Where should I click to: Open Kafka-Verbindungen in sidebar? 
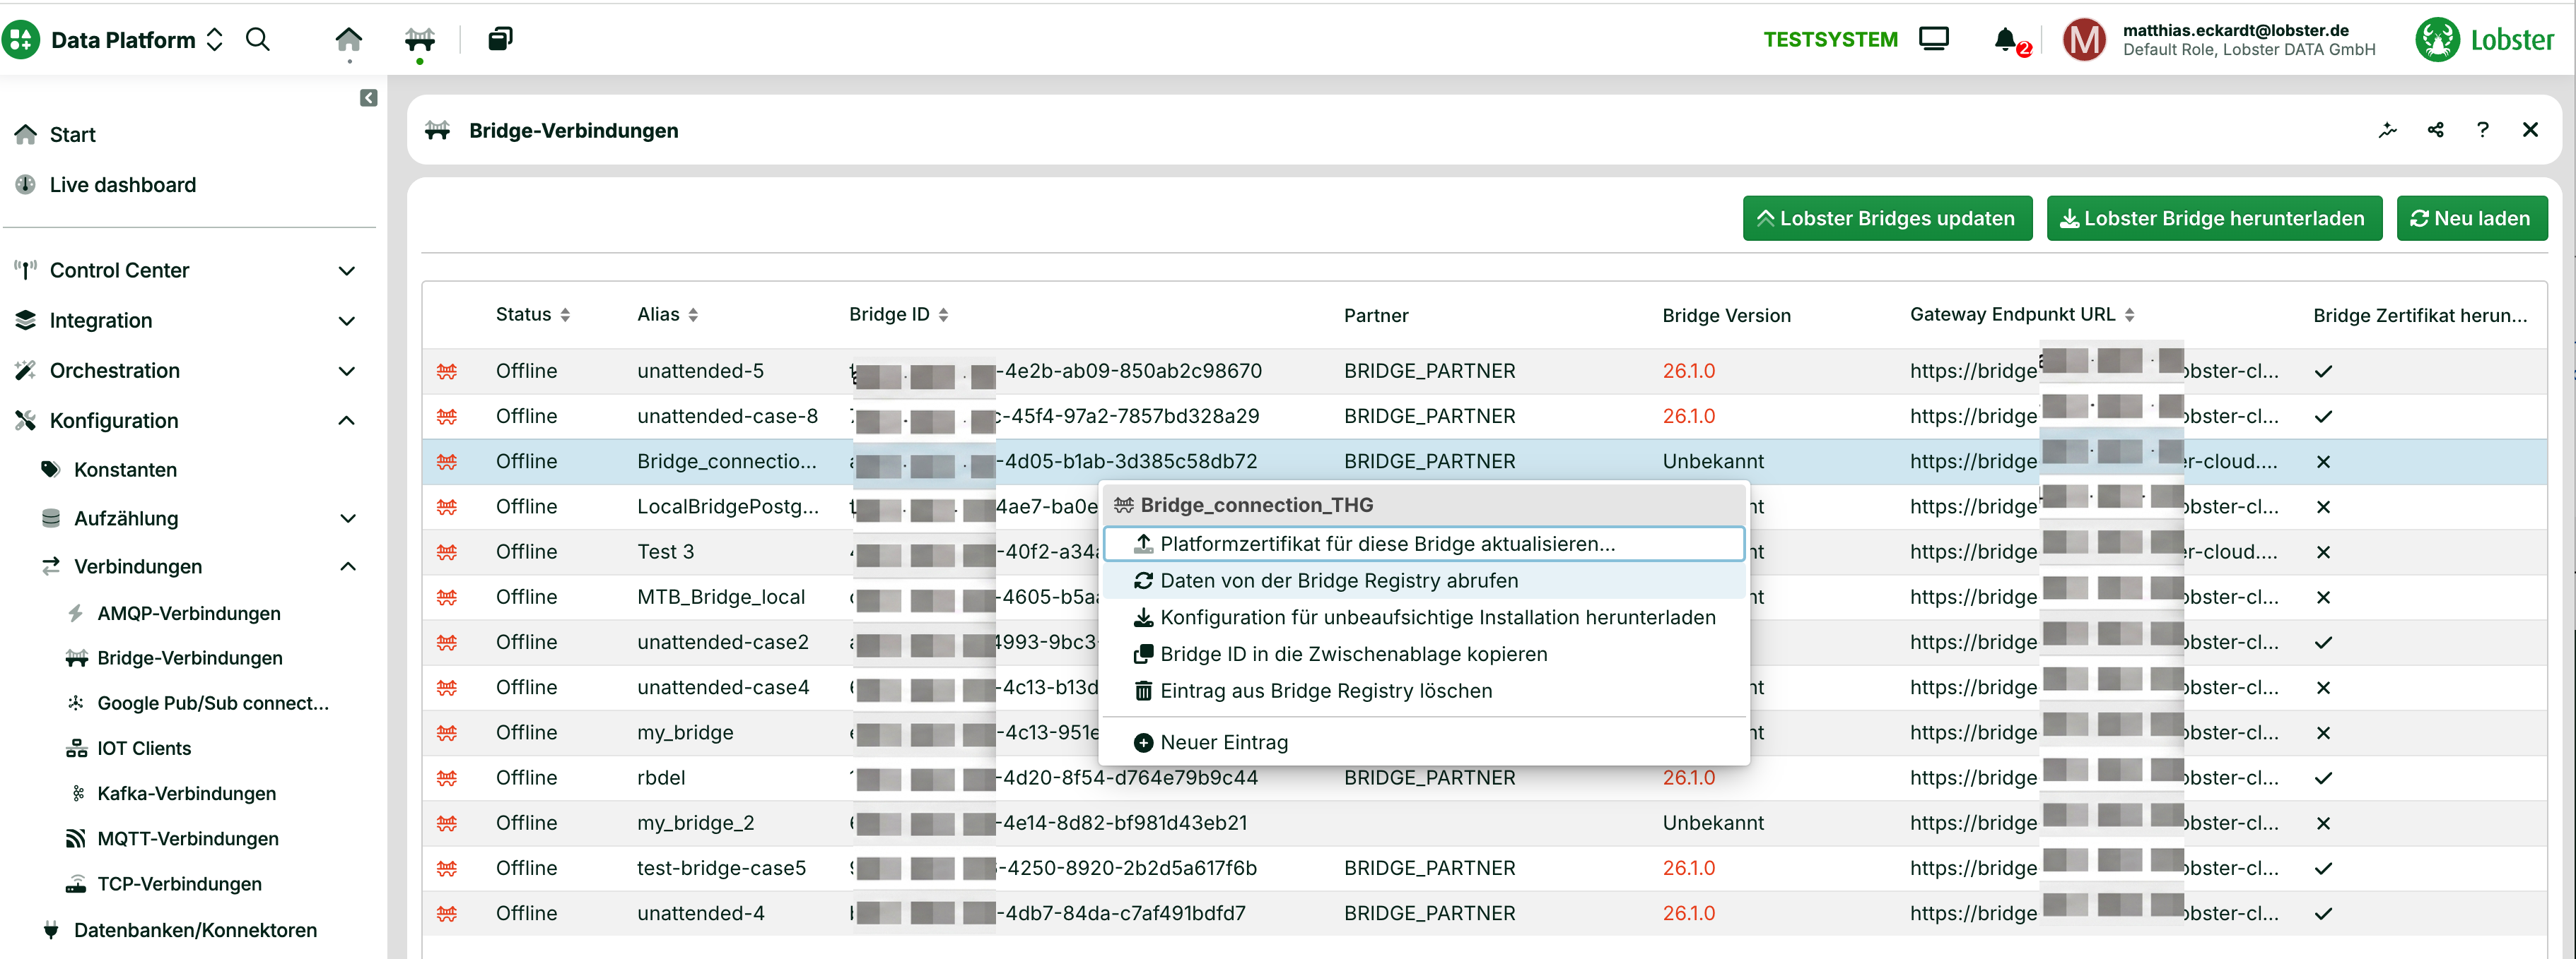[x=186, y=793]
